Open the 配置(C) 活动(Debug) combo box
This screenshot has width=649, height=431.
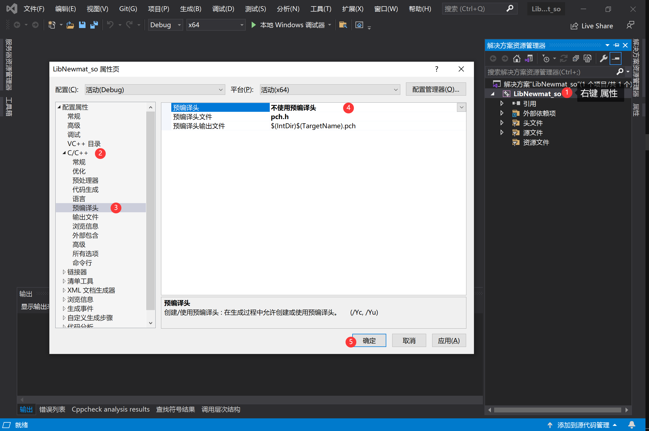155,90
